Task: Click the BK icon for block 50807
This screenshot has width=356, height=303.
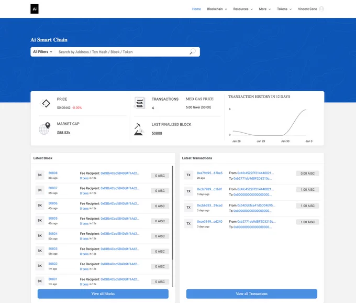Action: pos(40,190)
